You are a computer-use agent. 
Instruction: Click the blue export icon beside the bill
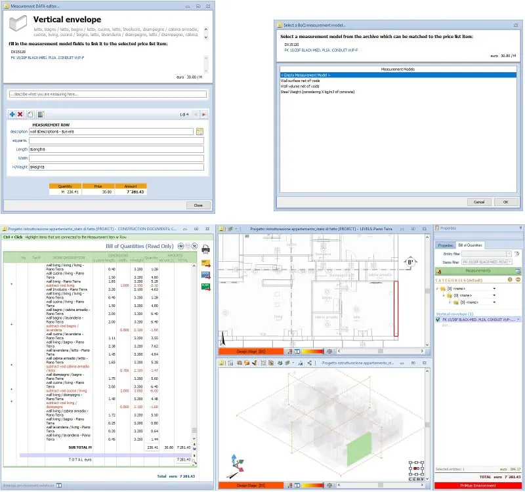205,276
